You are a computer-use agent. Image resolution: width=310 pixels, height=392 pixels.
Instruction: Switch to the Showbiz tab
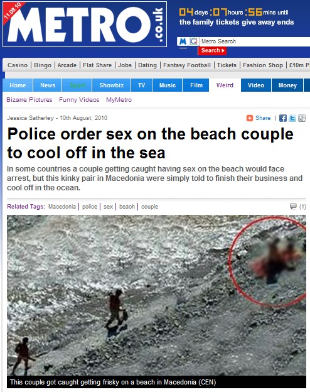tap(112, 85)
